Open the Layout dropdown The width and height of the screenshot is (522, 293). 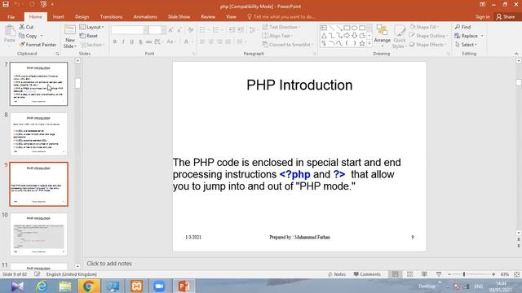point(92,27)
